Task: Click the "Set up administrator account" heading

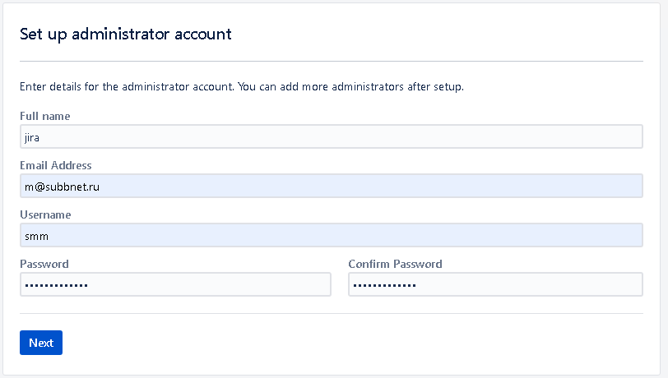Action: coord(125,34)
